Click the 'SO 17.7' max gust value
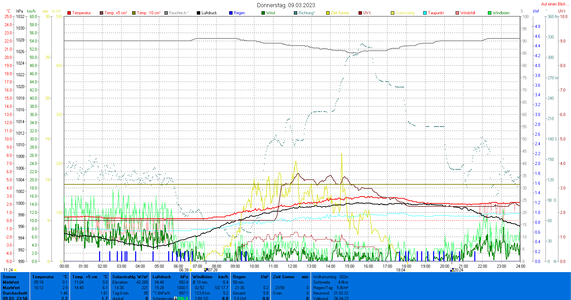The width and height of the screenshot is (571, 300). click(x=222, y=288)
